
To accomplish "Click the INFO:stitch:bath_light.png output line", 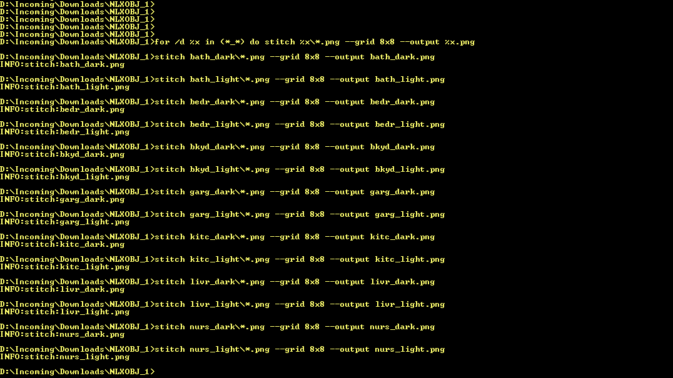I will pyautogui.click(x=65, y=87).
